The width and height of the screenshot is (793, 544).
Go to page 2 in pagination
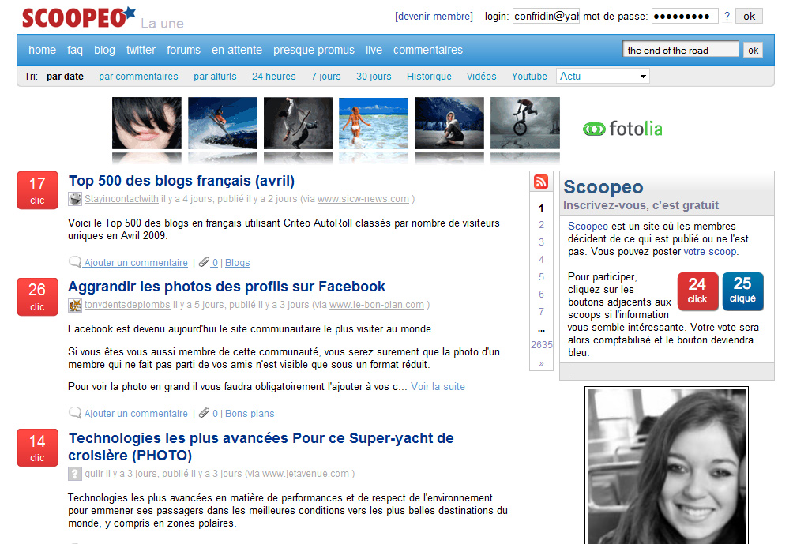click(541, 225)
